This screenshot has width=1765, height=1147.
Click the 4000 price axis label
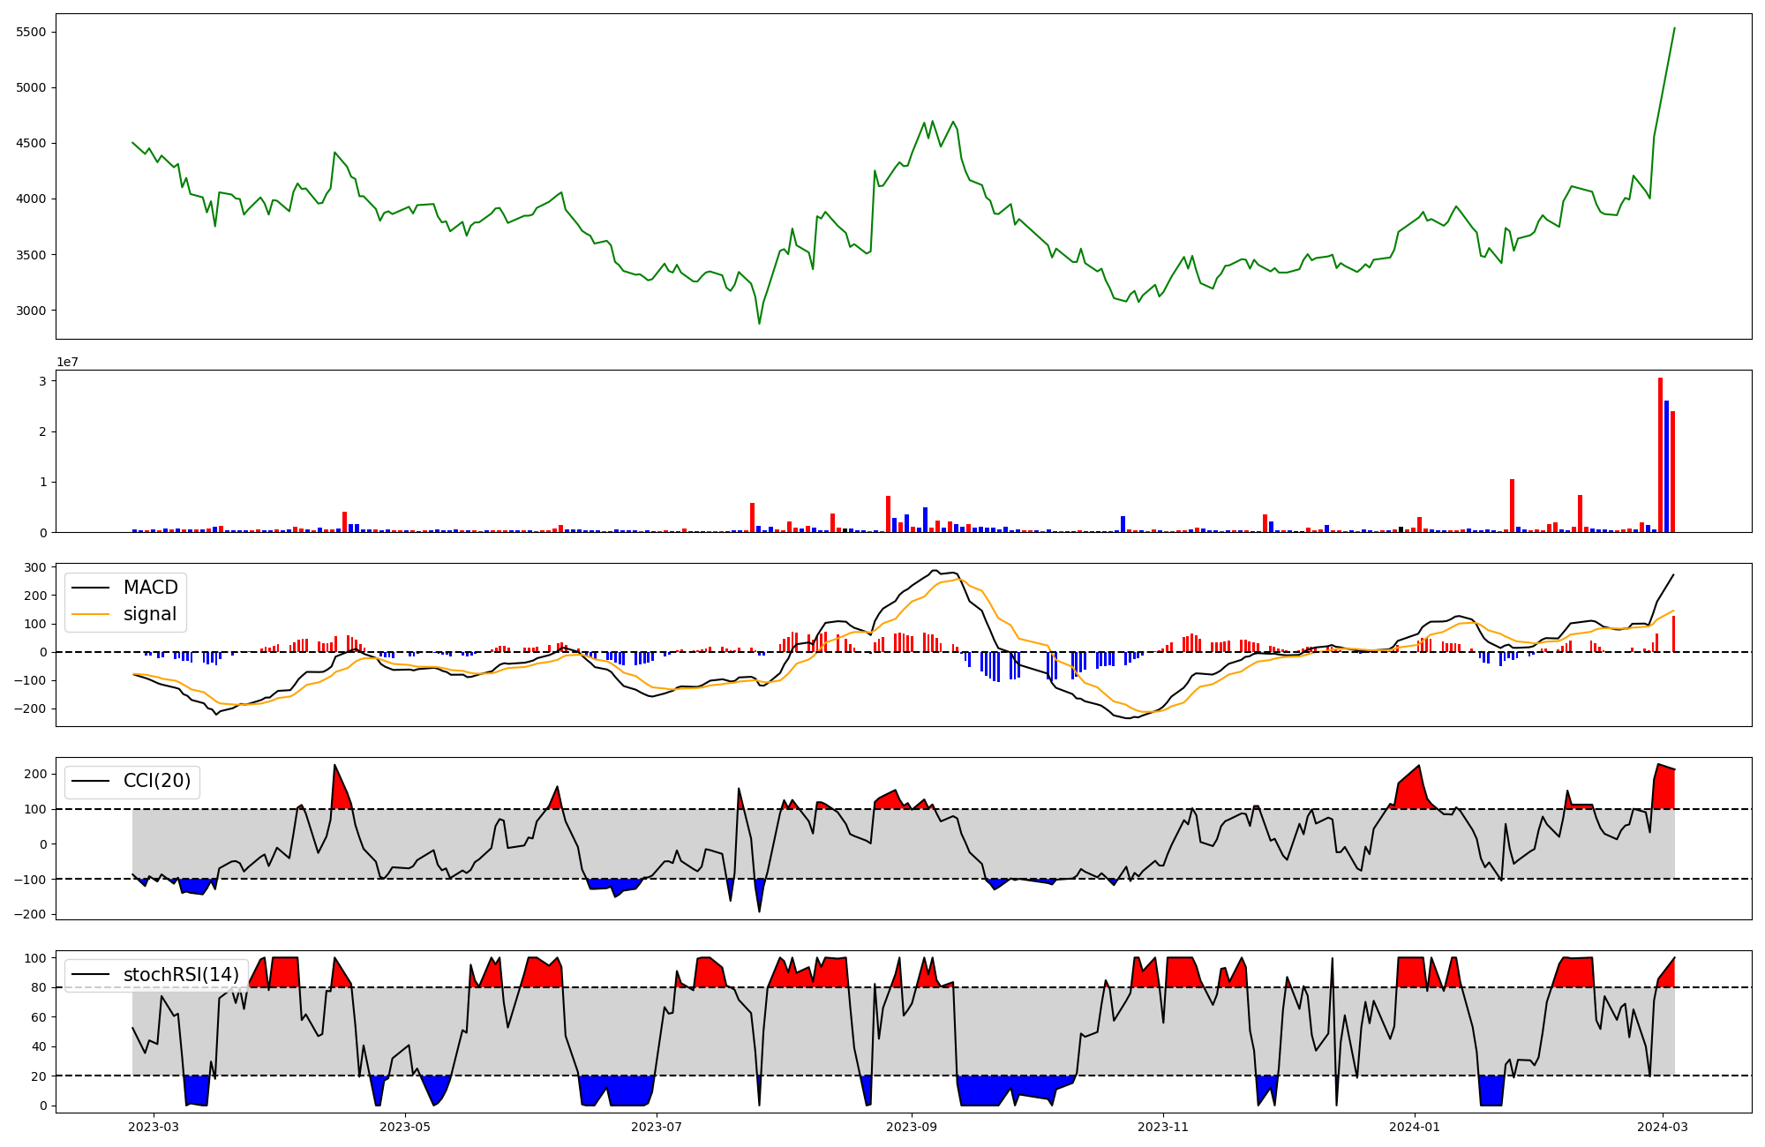point(31,199)
